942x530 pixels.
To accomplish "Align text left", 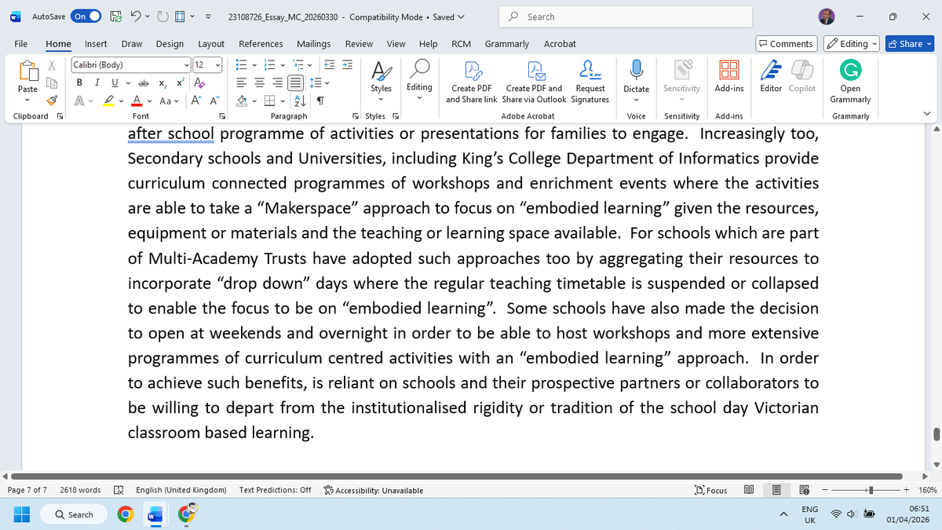I will click(243, 82).
